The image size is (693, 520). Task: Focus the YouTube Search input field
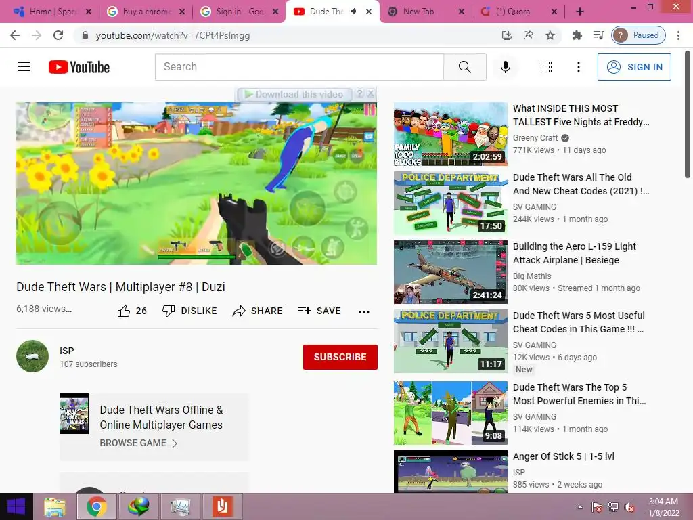point(299,67)
